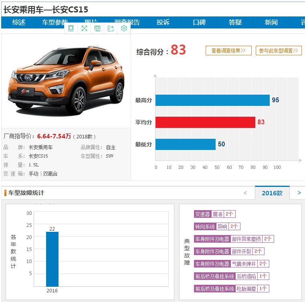Switch to the 新闻 news tab
Viewport: 305px width, 302px height.
click(x=271, y=22)
